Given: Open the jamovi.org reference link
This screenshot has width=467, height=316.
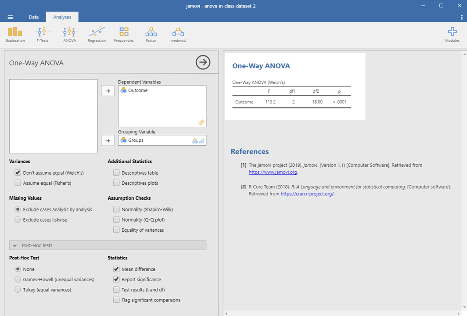Looking at the screenshot, I should (x=273, y=172).
